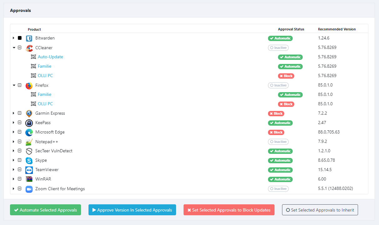379x225 pixels.
Task: Select the SecTeer VulnDetect checkbox
Action: pyautogui.click(x=20, y=151)
